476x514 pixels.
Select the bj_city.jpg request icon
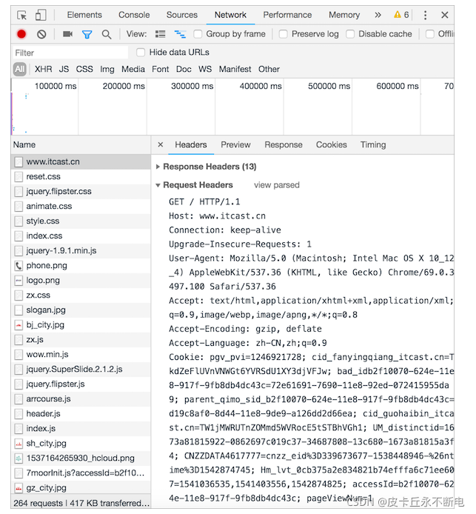click(x=19, y=325)
